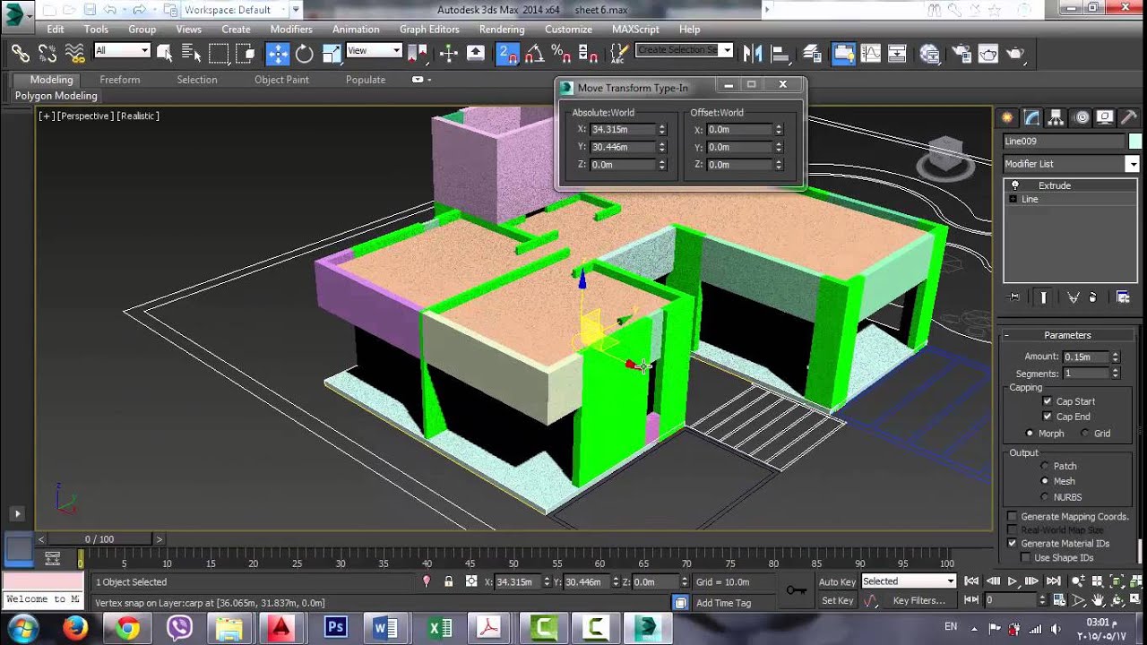
Task: Open the Curve Editor icon
Action: pos(871,54)
